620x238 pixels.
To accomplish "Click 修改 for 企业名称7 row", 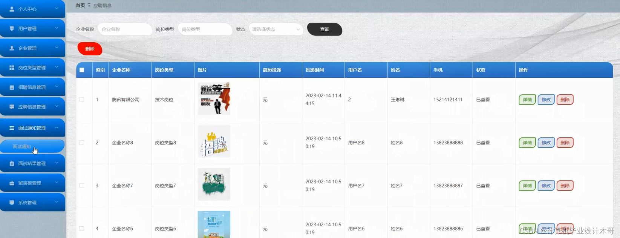I will [x=546, y=186].
